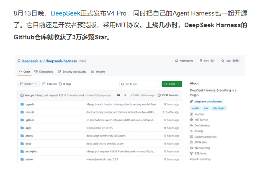The width and height of the screenshot is (255, 180).
Task: Open the imccyu author name
Action: [x=29, y=95]
